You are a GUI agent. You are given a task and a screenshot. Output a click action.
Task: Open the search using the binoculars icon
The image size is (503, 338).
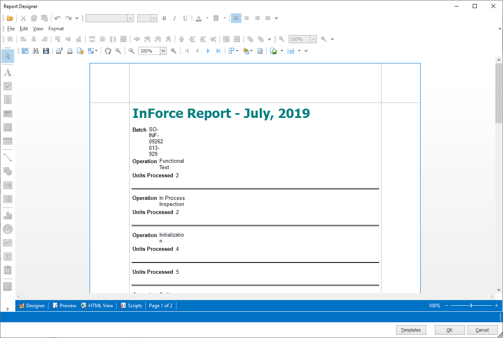tap(36, 50)
